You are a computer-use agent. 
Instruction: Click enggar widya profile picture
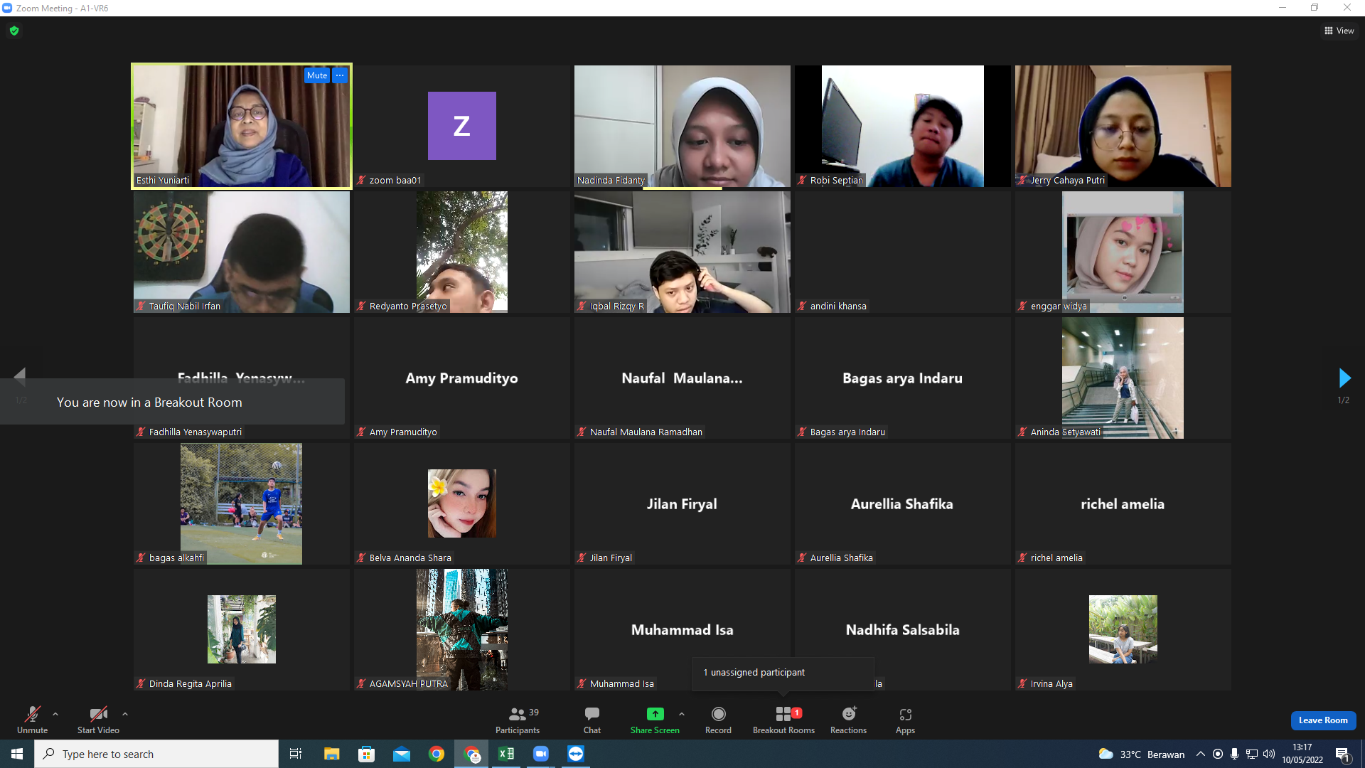[x=1123, y=252]
